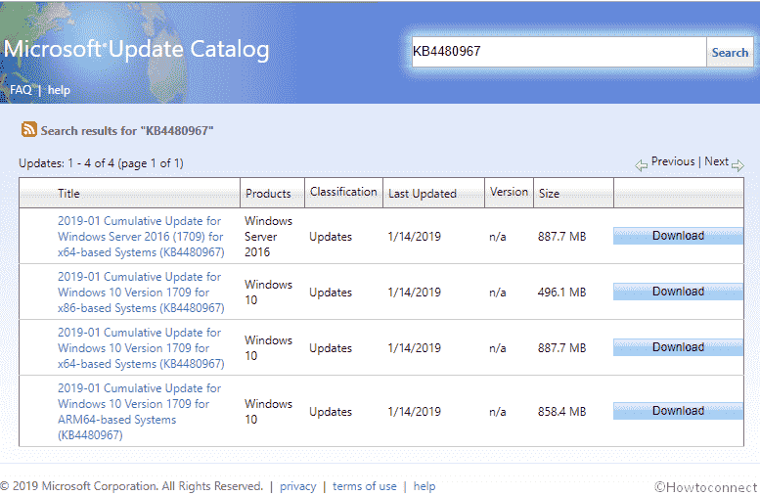Click the Microsoft Update Catalog title
The height and width of the screenshot is (496, 760).
(136, 50)
